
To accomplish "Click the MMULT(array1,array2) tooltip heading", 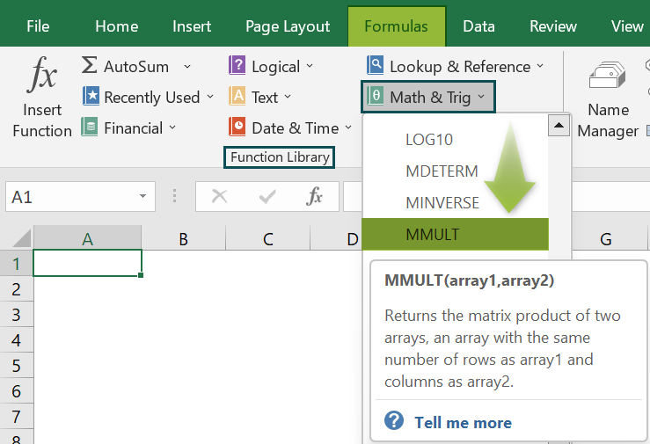I will (x=470, y=280).
